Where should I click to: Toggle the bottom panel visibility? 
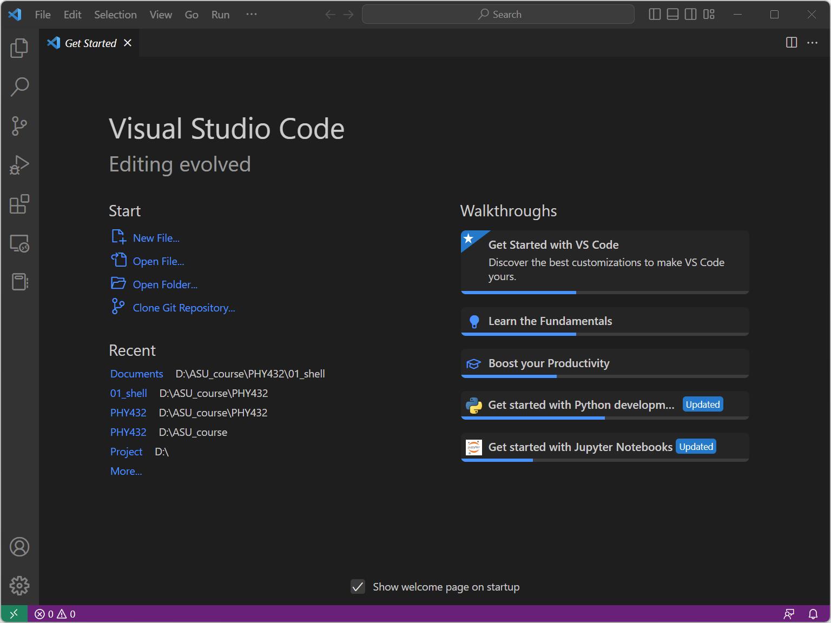click(672, 14)
